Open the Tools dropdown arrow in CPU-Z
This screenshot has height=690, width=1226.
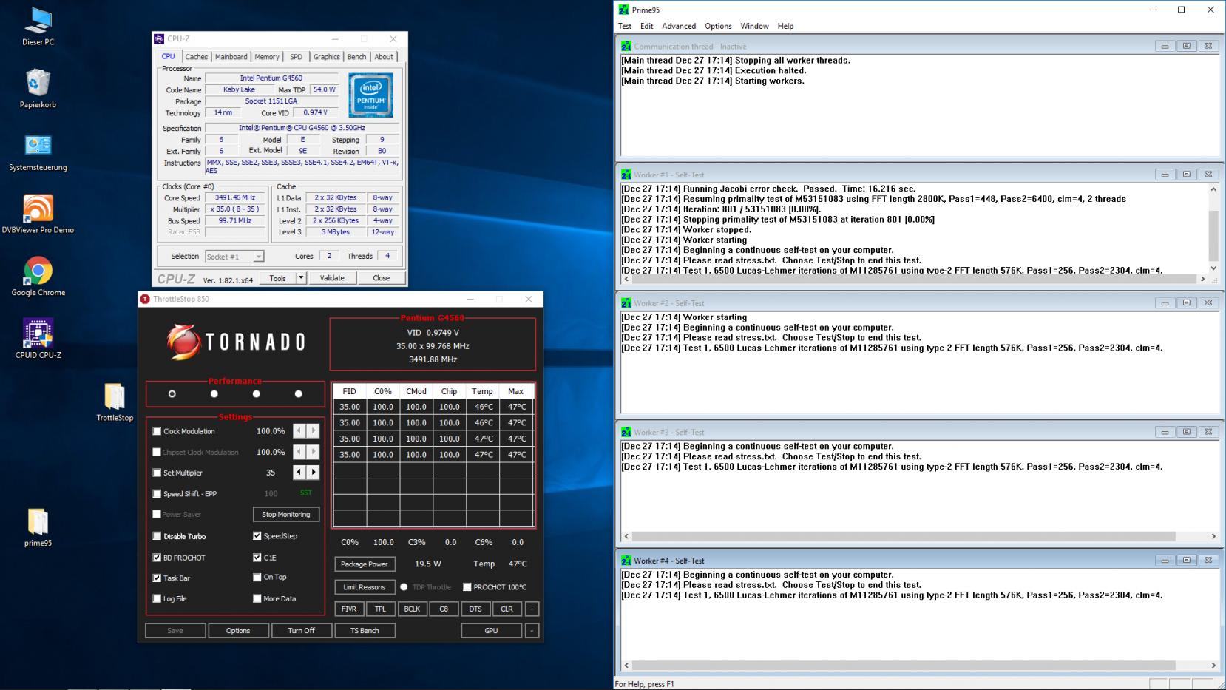point(301,278)
